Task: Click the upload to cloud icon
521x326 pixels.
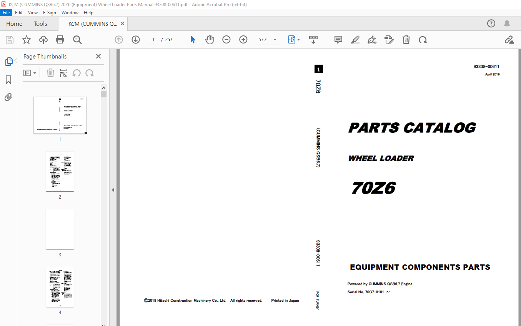Action: coord(43,40)
